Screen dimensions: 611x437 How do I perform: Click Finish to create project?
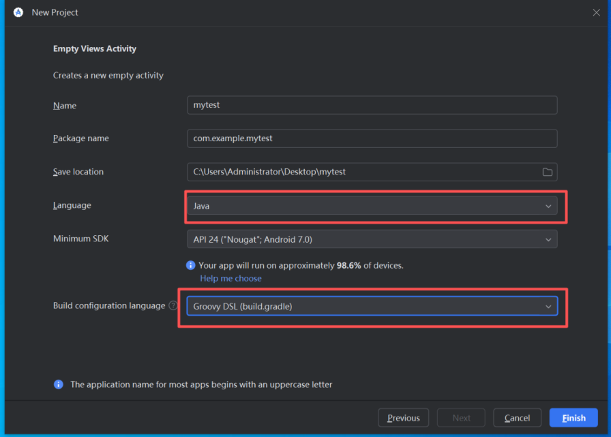click(x=573, y=418)
